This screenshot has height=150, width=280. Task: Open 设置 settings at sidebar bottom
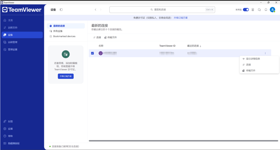click(22, 129)
